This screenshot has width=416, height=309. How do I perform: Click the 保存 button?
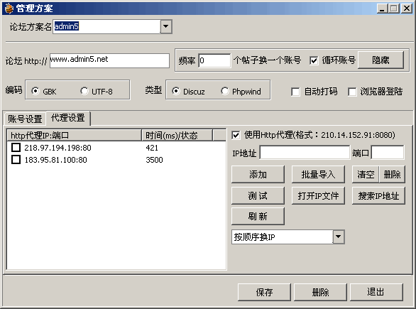(x=264, y=292)
